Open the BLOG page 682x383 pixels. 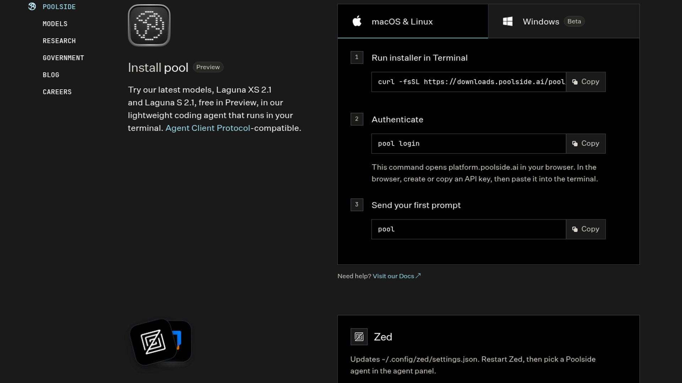[x=51, y=75]
